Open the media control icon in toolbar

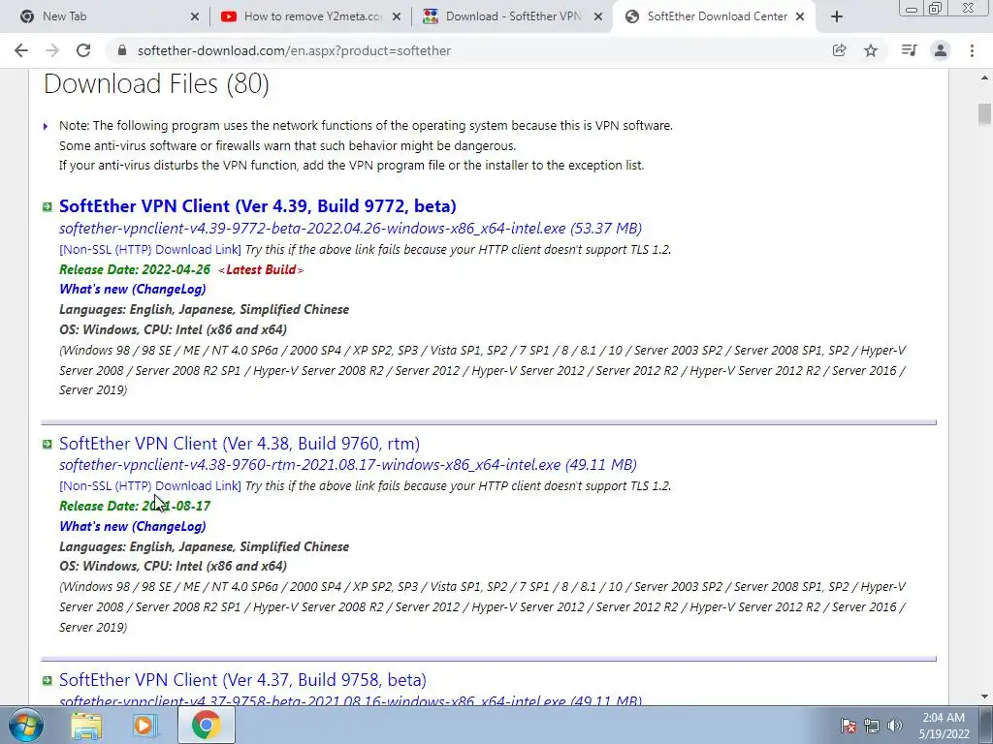[x=909, y=50]
